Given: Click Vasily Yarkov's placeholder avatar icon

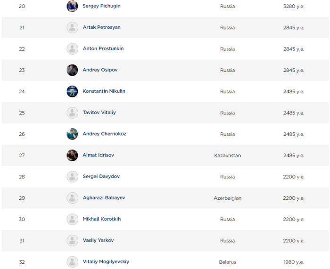Looking at the screenshot, I should 72,241.
